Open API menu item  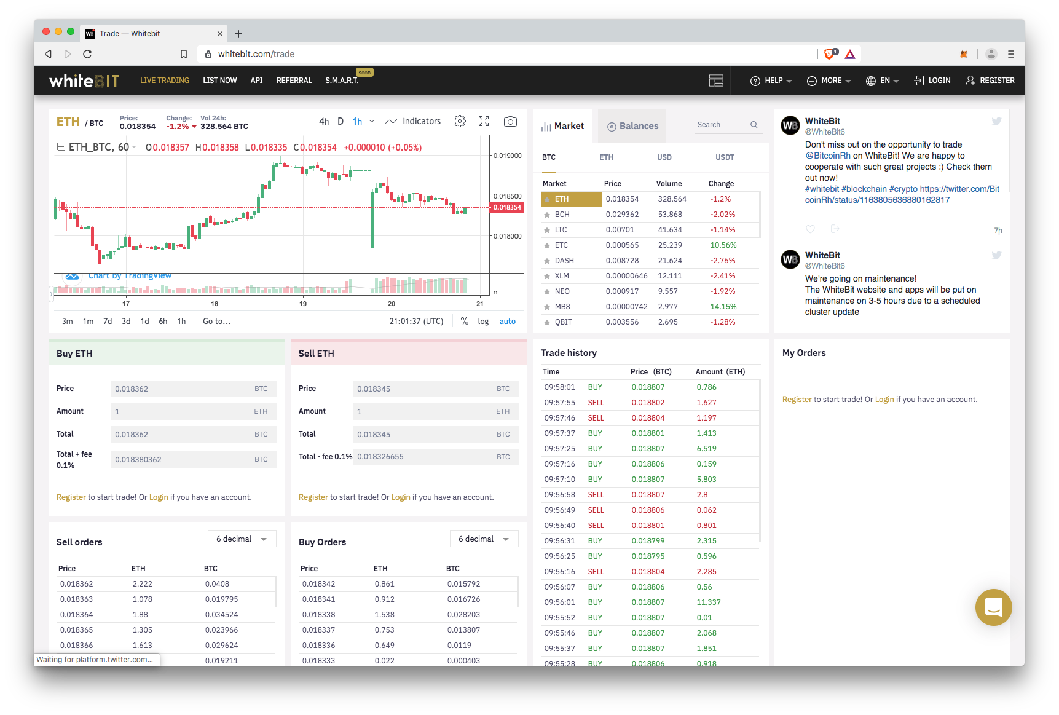tap(256, 81)
